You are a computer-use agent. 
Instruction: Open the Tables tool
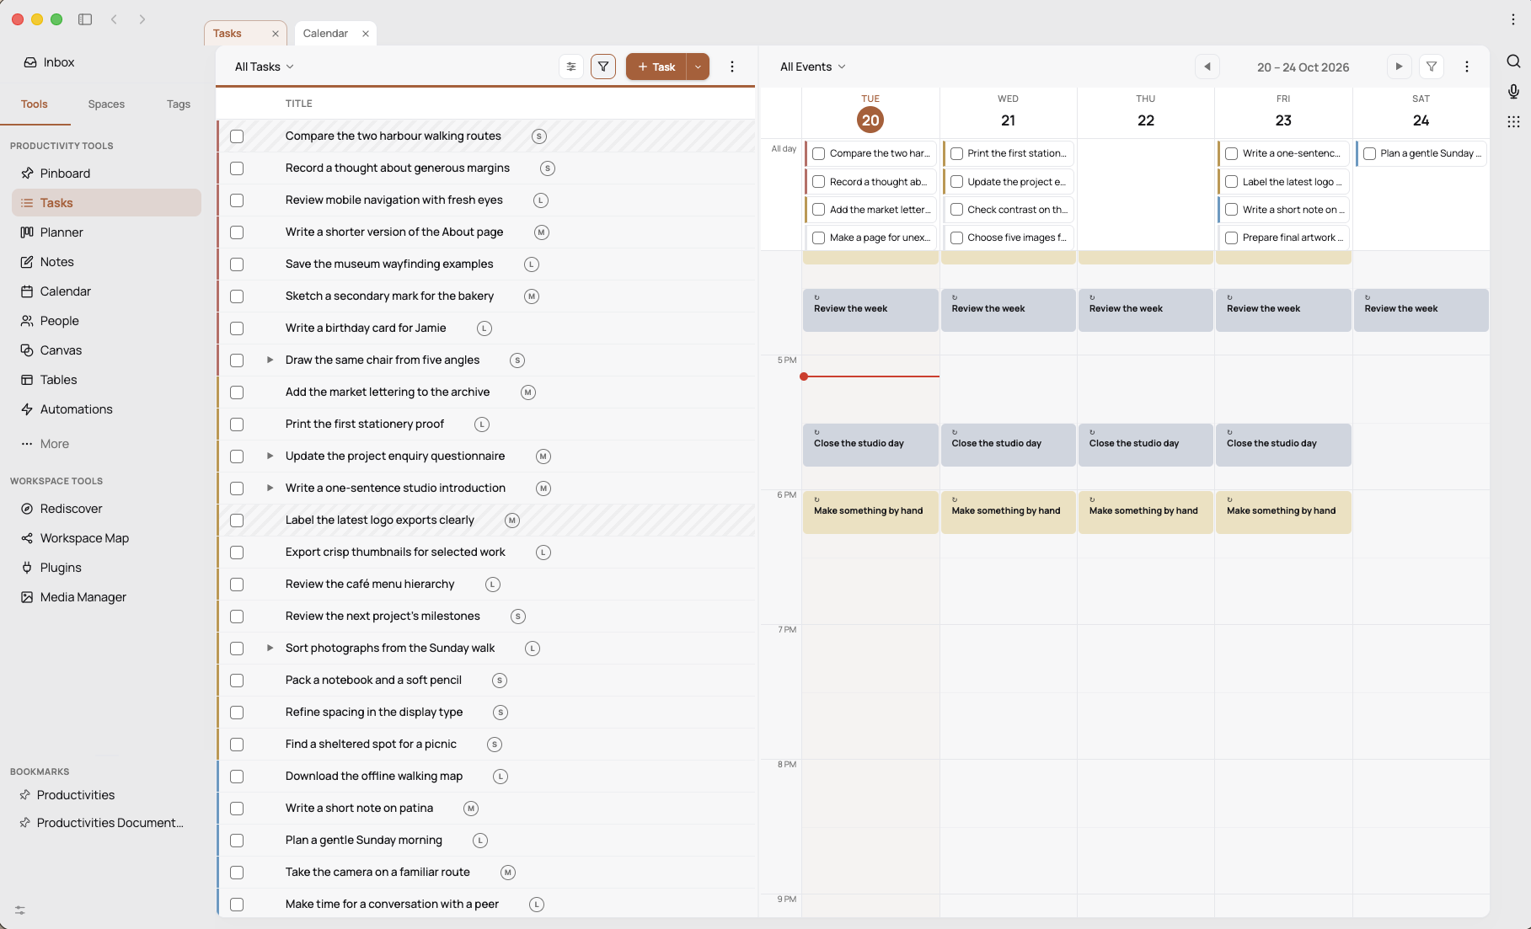coord(106,380)
